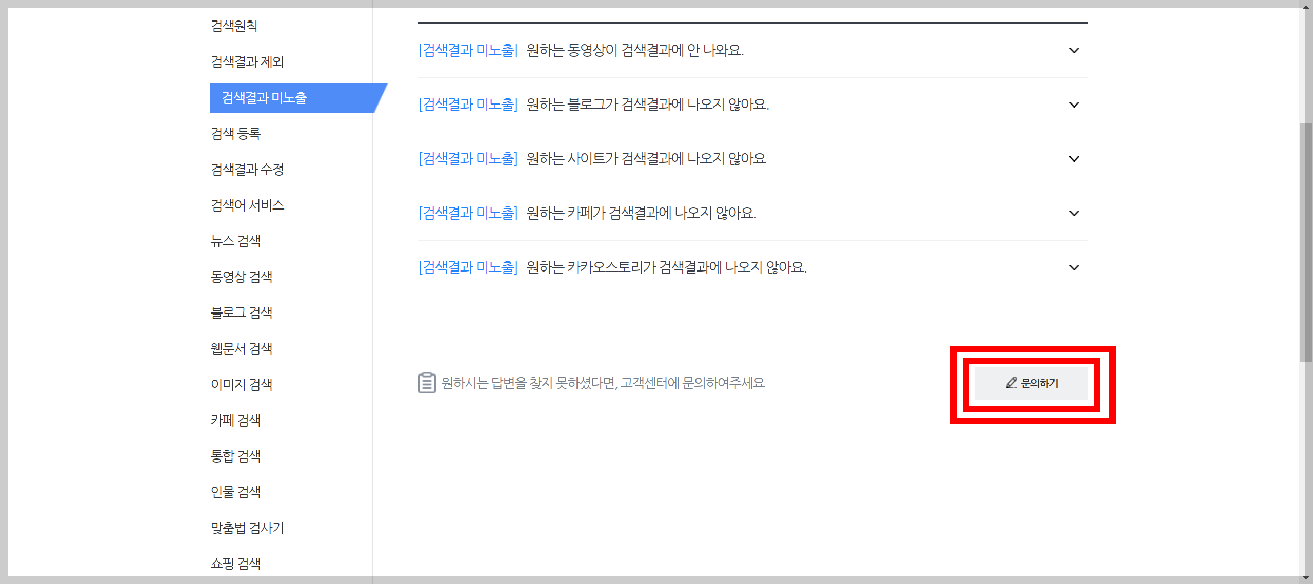
Task: Expand the 카카오스토리 not showing FAQ chevron
Action: point(1073,267)
